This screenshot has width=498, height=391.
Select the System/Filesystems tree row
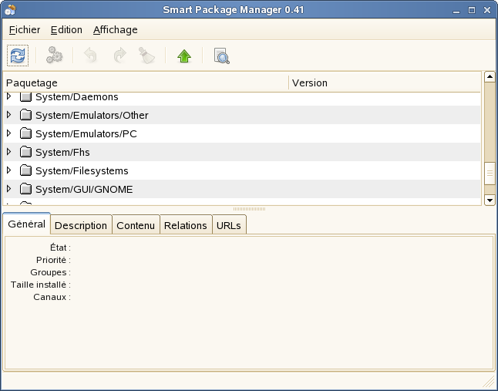[82, 170]
